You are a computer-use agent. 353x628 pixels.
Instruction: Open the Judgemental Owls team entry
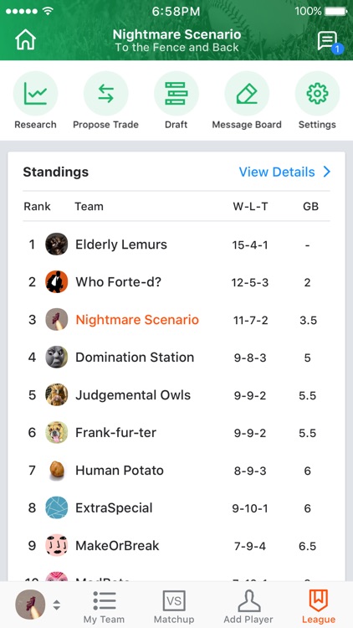(x=176, y=395)
